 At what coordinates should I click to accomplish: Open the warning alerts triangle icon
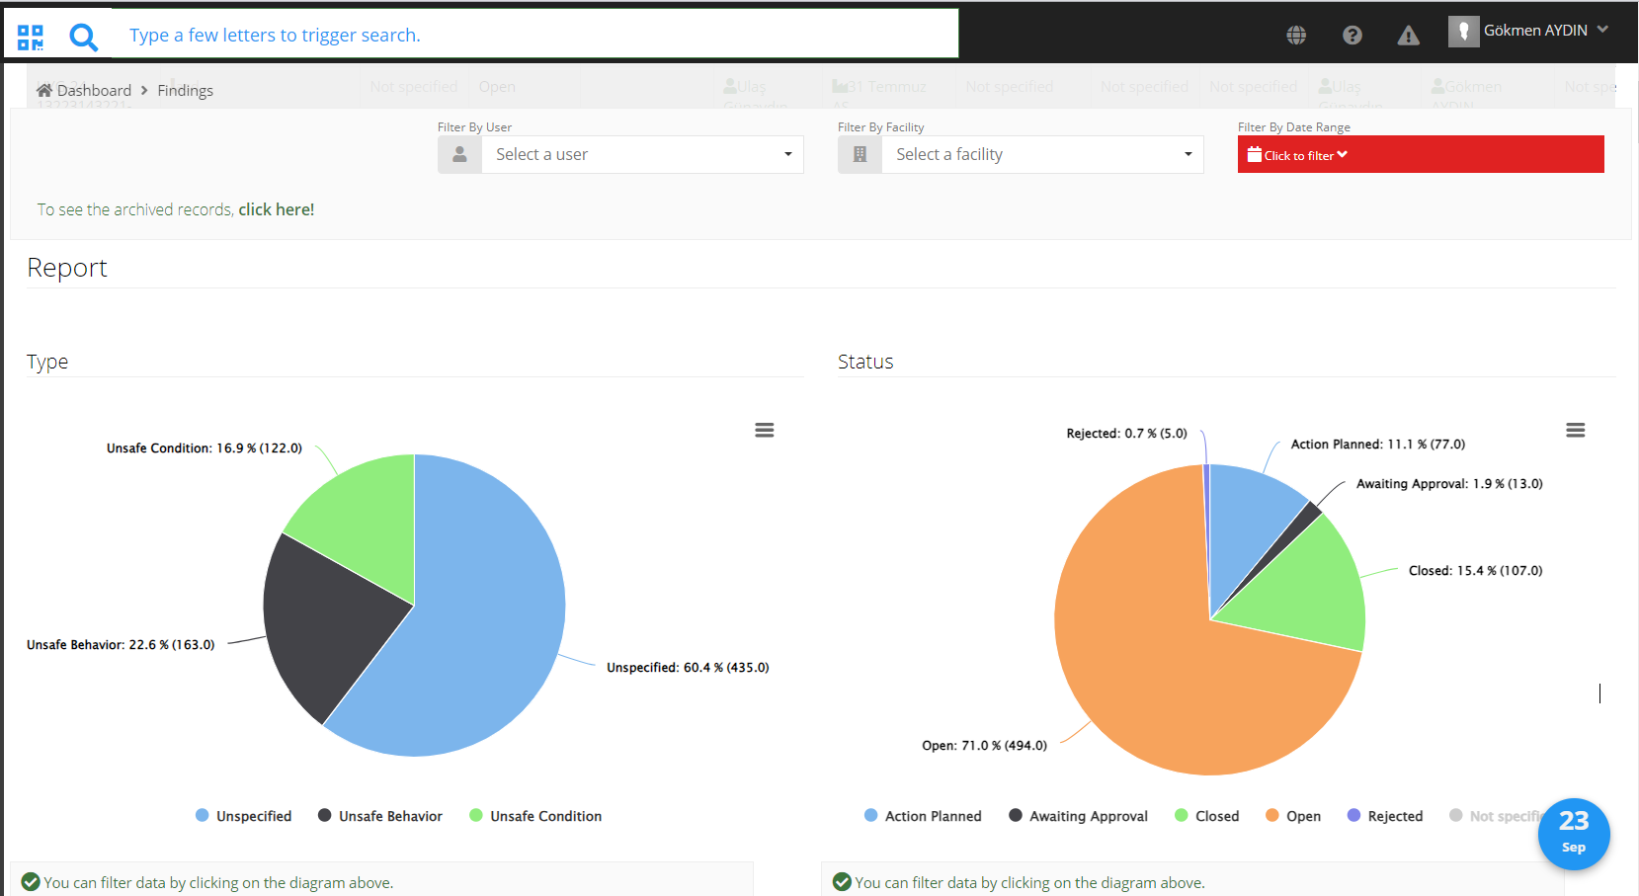(1408, 36)
